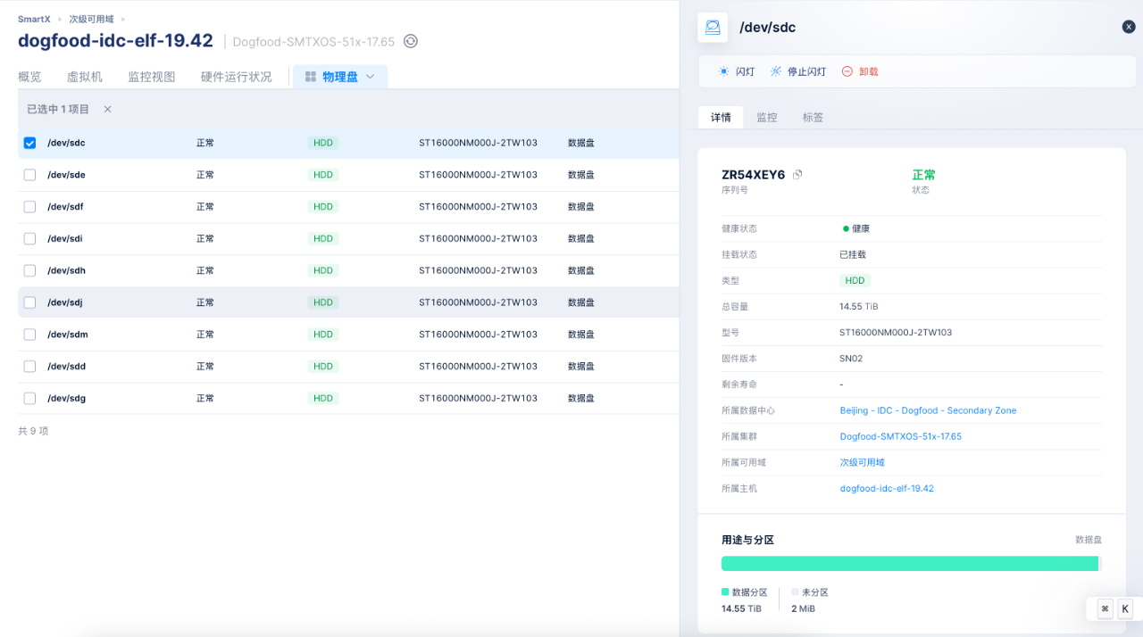The height and width of the screenshot is (637, 1143).
Task: Open the 标签 tab in details panel
Action: point(813,117)
